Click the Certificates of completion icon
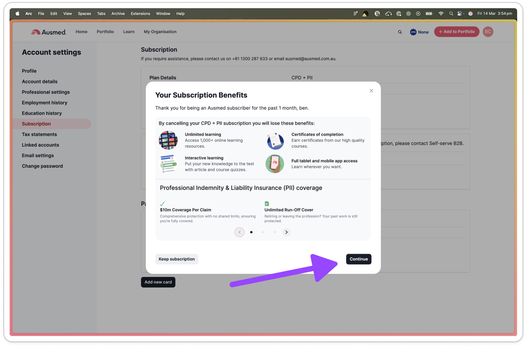This screenshot has height=347, width=527. [275, 141]
